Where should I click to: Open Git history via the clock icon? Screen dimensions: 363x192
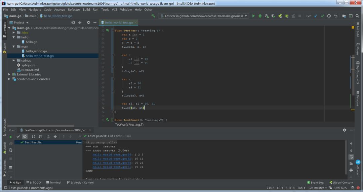(329, 16)
